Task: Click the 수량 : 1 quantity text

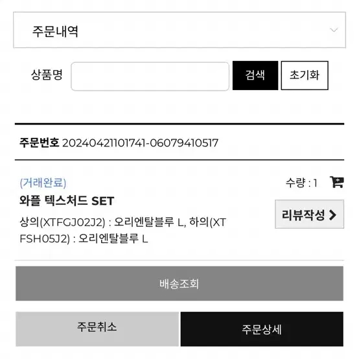Action: click(x=301, y=183)
